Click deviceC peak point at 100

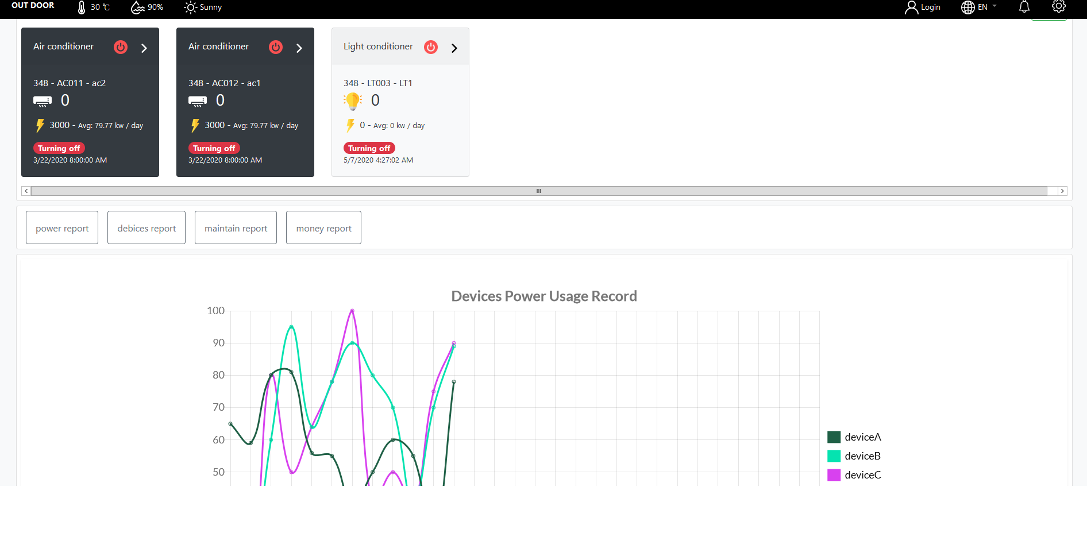click(352, 311)
